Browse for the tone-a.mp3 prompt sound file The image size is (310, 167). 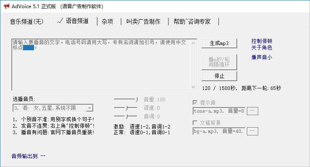coord(253,111)
